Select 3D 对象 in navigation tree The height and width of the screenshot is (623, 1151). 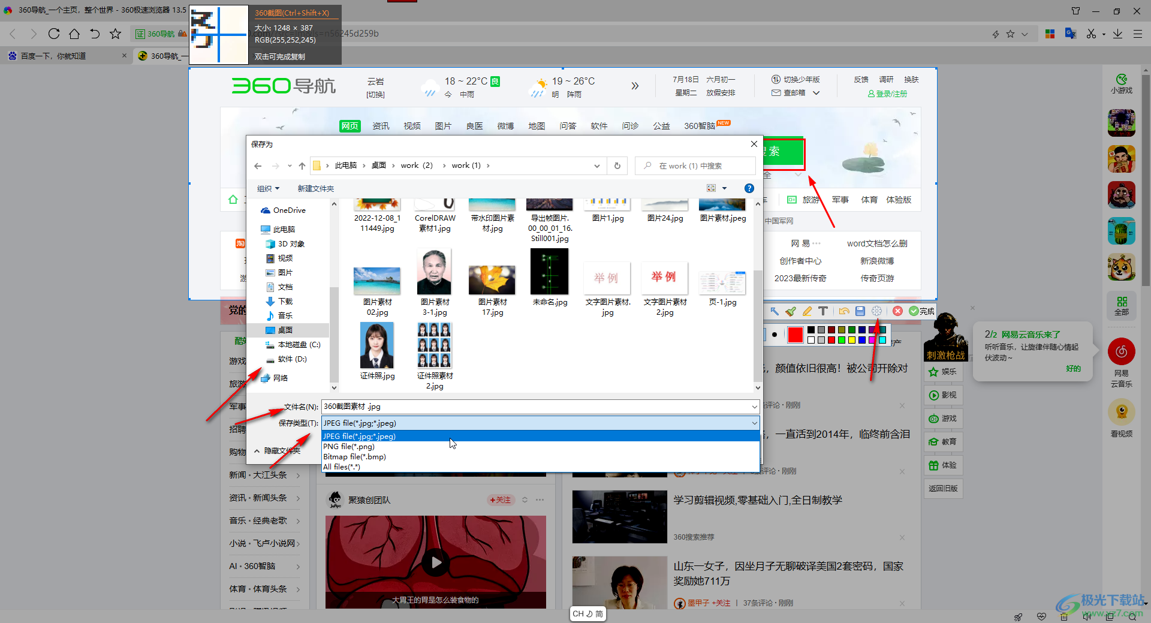point(285,244)
